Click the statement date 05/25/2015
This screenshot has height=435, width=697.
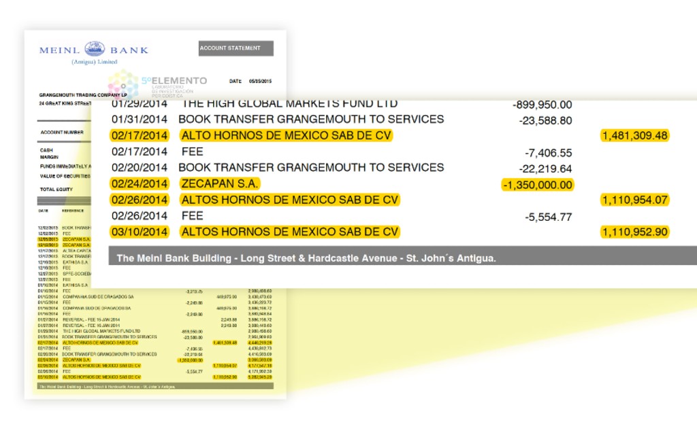[261, 81]
